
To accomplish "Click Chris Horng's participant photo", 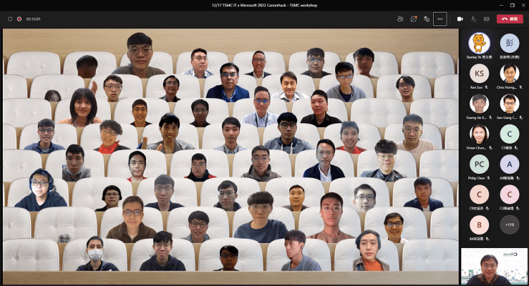I will pos(509,73).
